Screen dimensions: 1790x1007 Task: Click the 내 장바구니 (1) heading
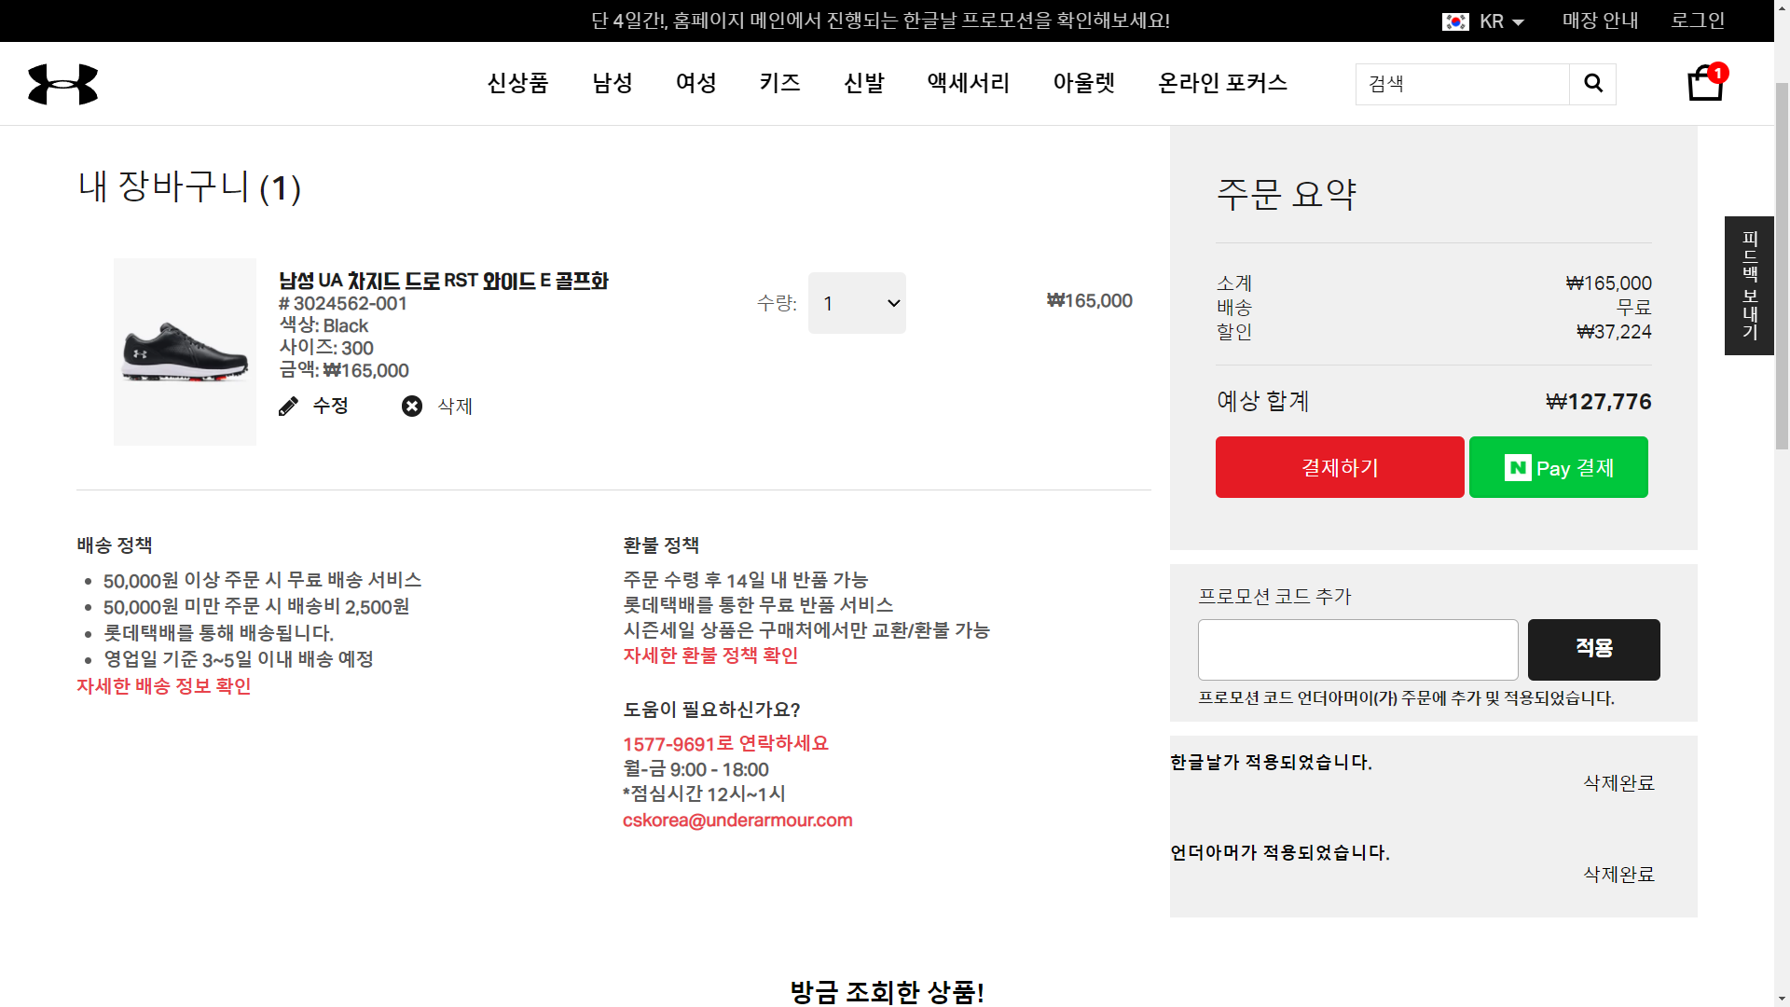[189, 187]
